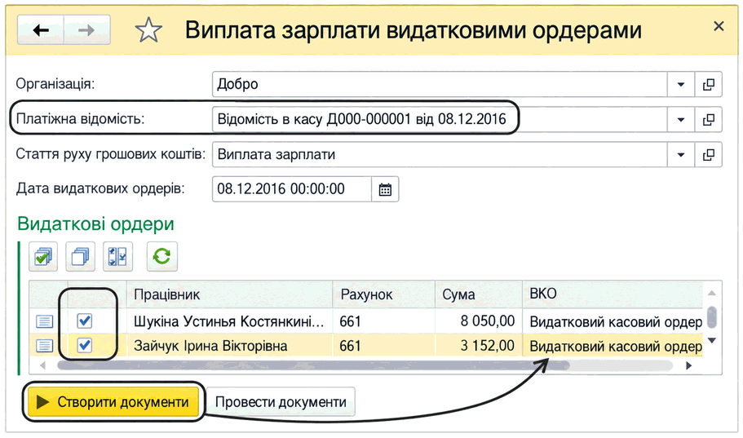This screenshot has width=743, height=438.
Task: Open the Стаття руху грошових коштів record icon
Action: [x=709, y=154]
